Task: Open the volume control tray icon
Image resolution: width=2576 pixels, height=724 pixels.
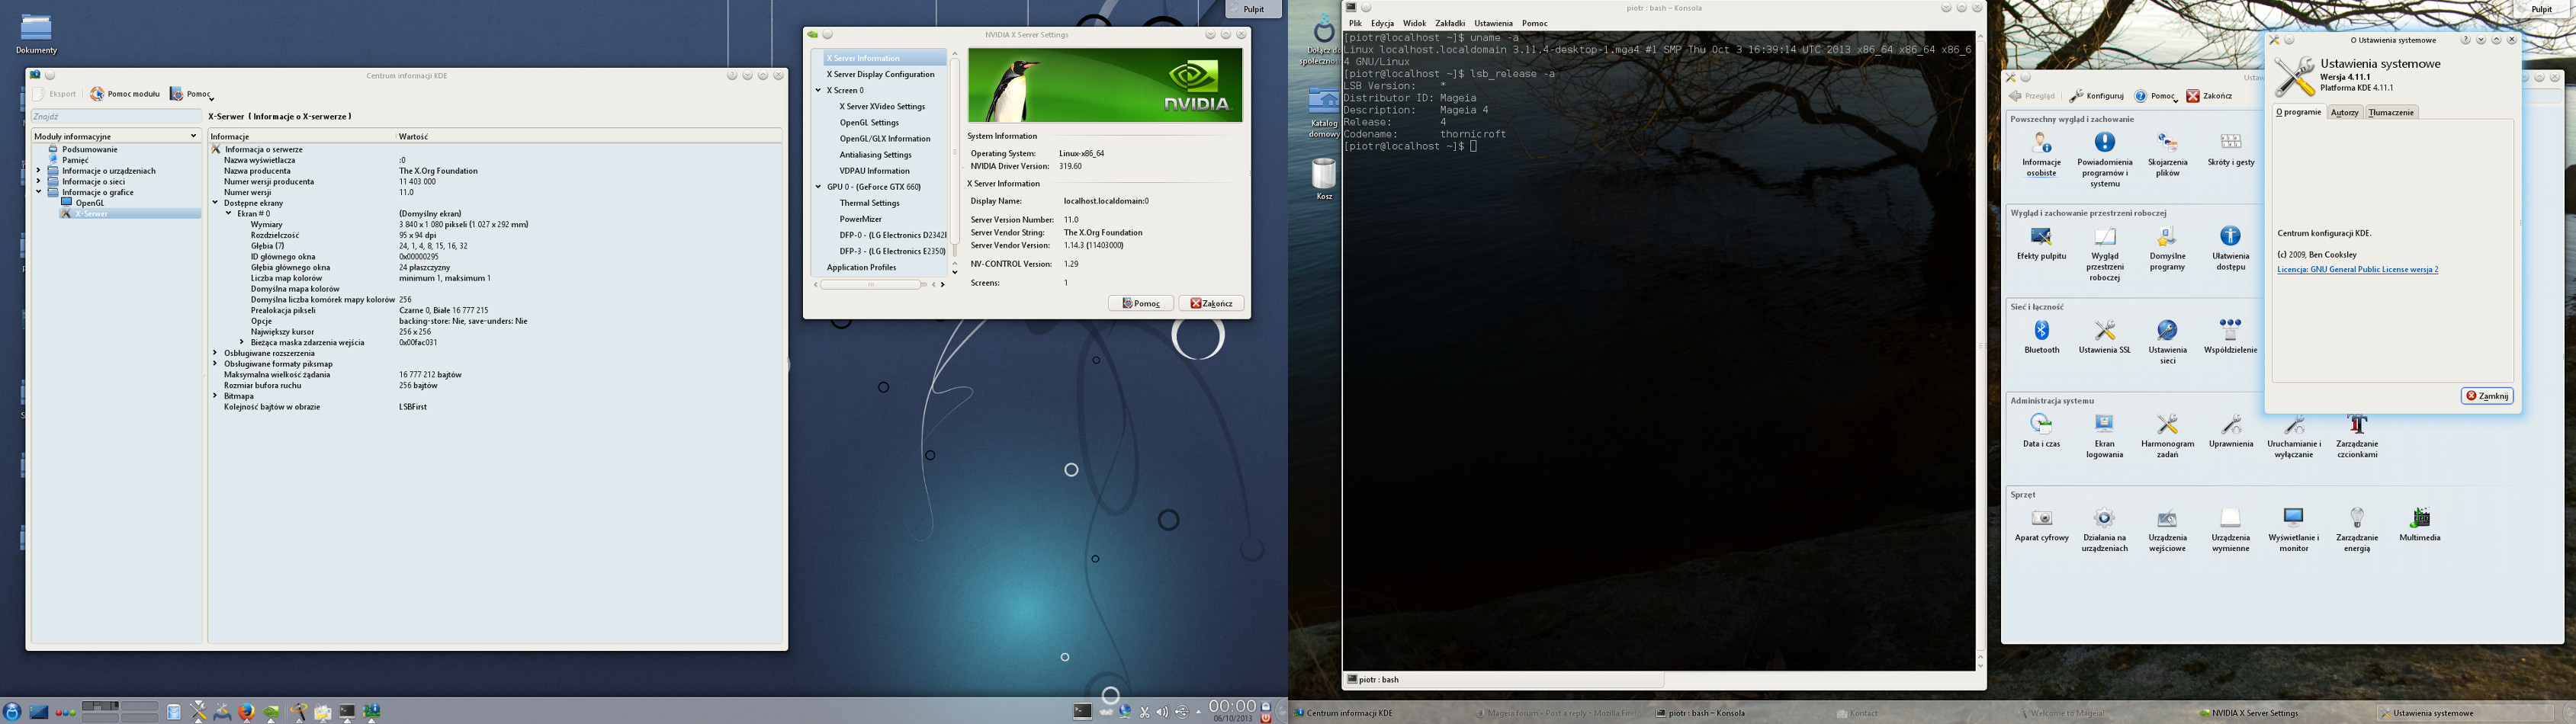Action: click(1162, 712)
